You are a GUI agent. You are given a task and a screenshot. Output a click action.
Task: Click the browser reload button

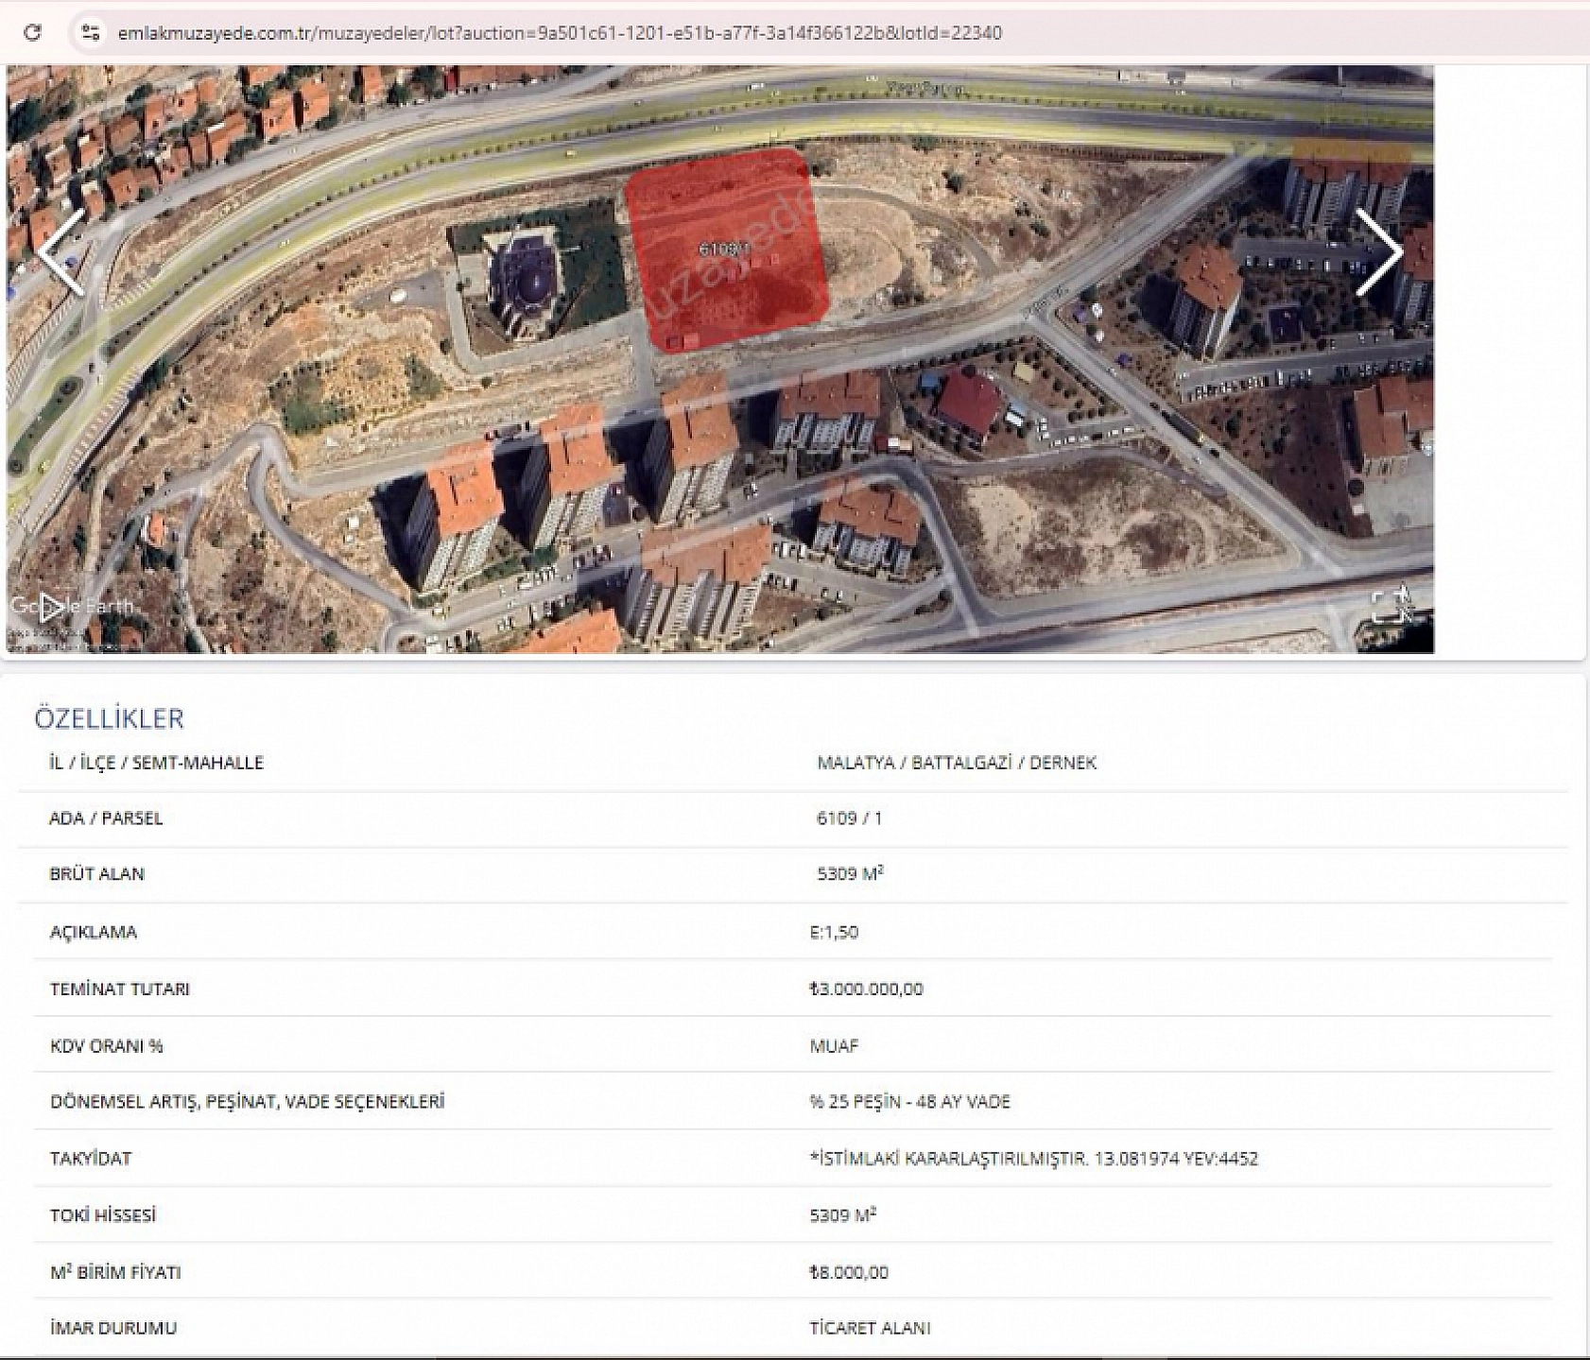32,33
